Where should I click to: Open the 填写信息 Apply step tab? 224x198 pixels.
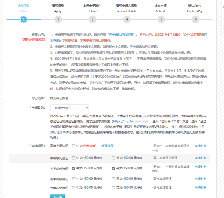pos(58,8)
